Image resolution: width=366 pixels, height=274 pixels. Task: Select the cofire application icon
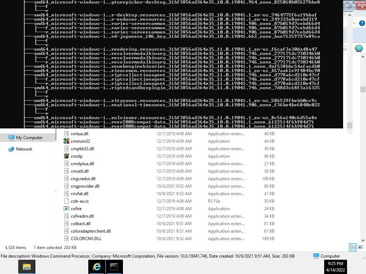click(66, 208)
